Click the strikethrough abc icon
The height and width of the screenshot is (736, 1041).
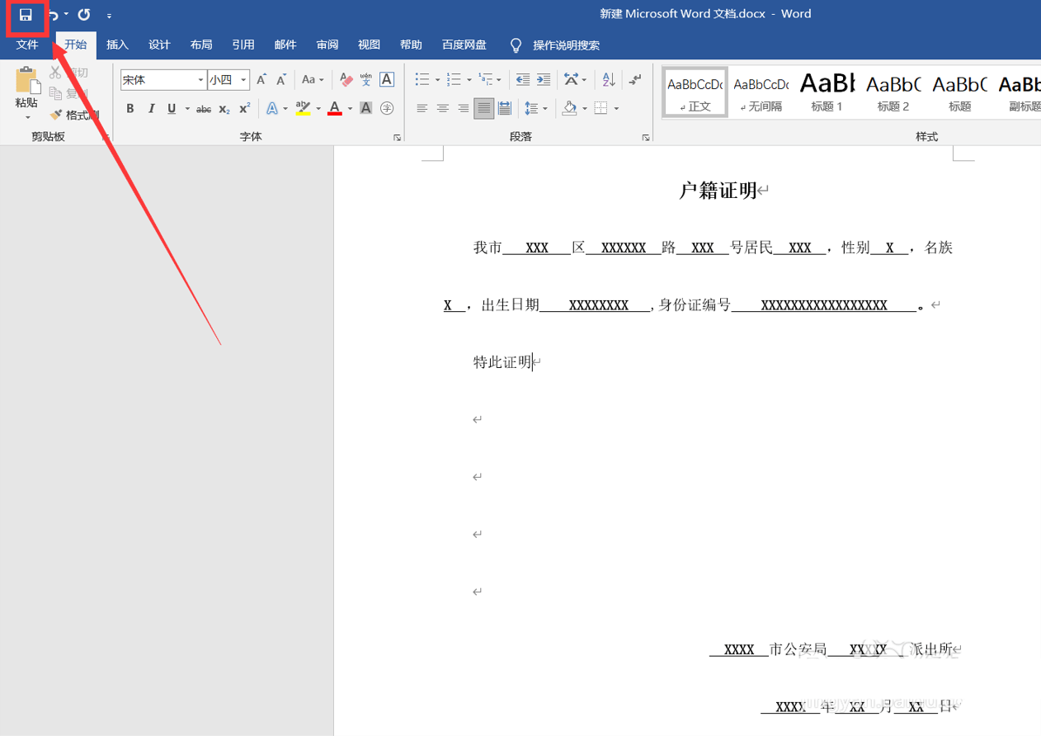[203, 109]
